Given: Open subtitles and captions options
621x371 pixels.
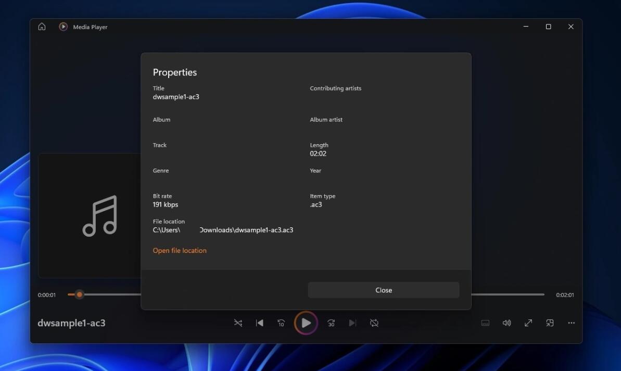Looking at the screenshot, I should 485,323.
